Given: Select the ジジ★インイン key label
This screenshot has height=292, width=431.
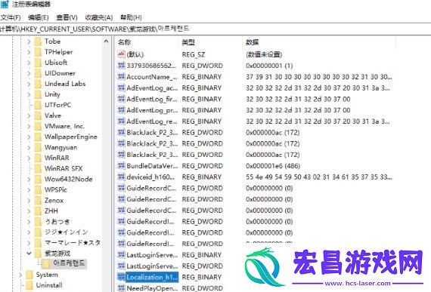Looking at the screenshot, I should [x=67, y=232].
